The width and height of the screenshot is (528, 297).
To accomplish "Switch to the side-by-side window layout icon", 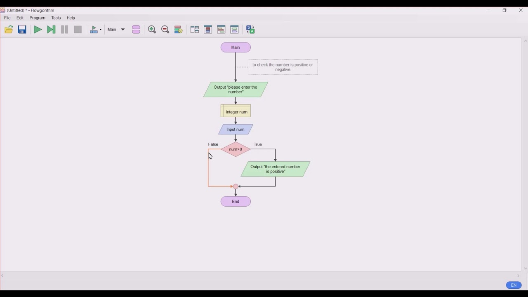I will coord(195,29).
